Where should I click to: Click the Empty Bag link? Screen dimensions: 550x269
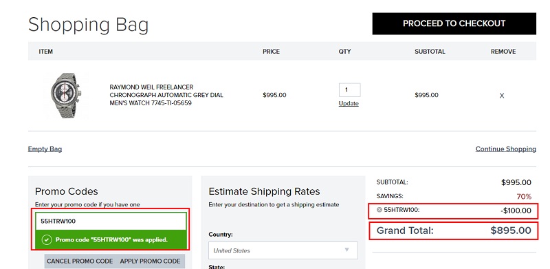tap(45, 149)
